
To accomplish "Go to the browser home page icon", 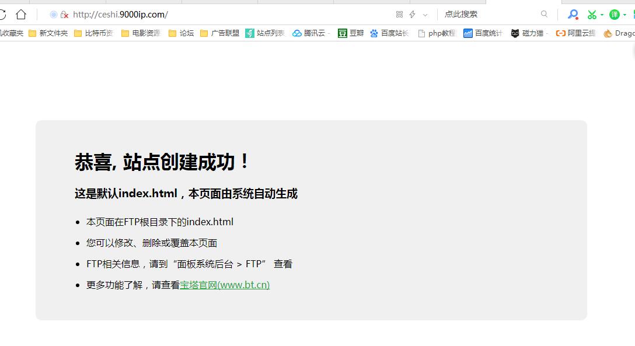I will (21, 15).
